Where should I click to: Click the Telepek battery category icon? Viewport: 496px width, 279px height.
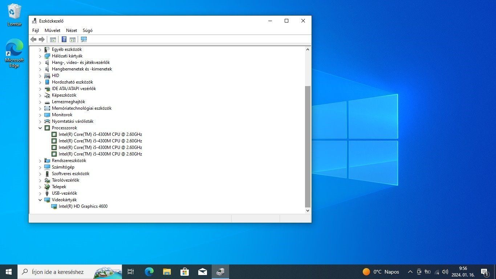pyautogui.click(x=47, y=187)
